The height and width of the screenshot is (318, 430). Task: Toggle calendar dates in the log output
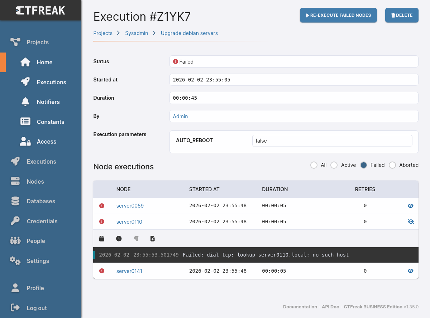pos(102,238)
